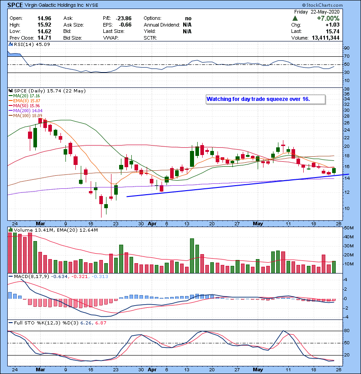This screenshot has width=361, height=374.
Task: Click the SPCE (Daily) 15.74 (22 May) title
Action: tap(50, 91)
